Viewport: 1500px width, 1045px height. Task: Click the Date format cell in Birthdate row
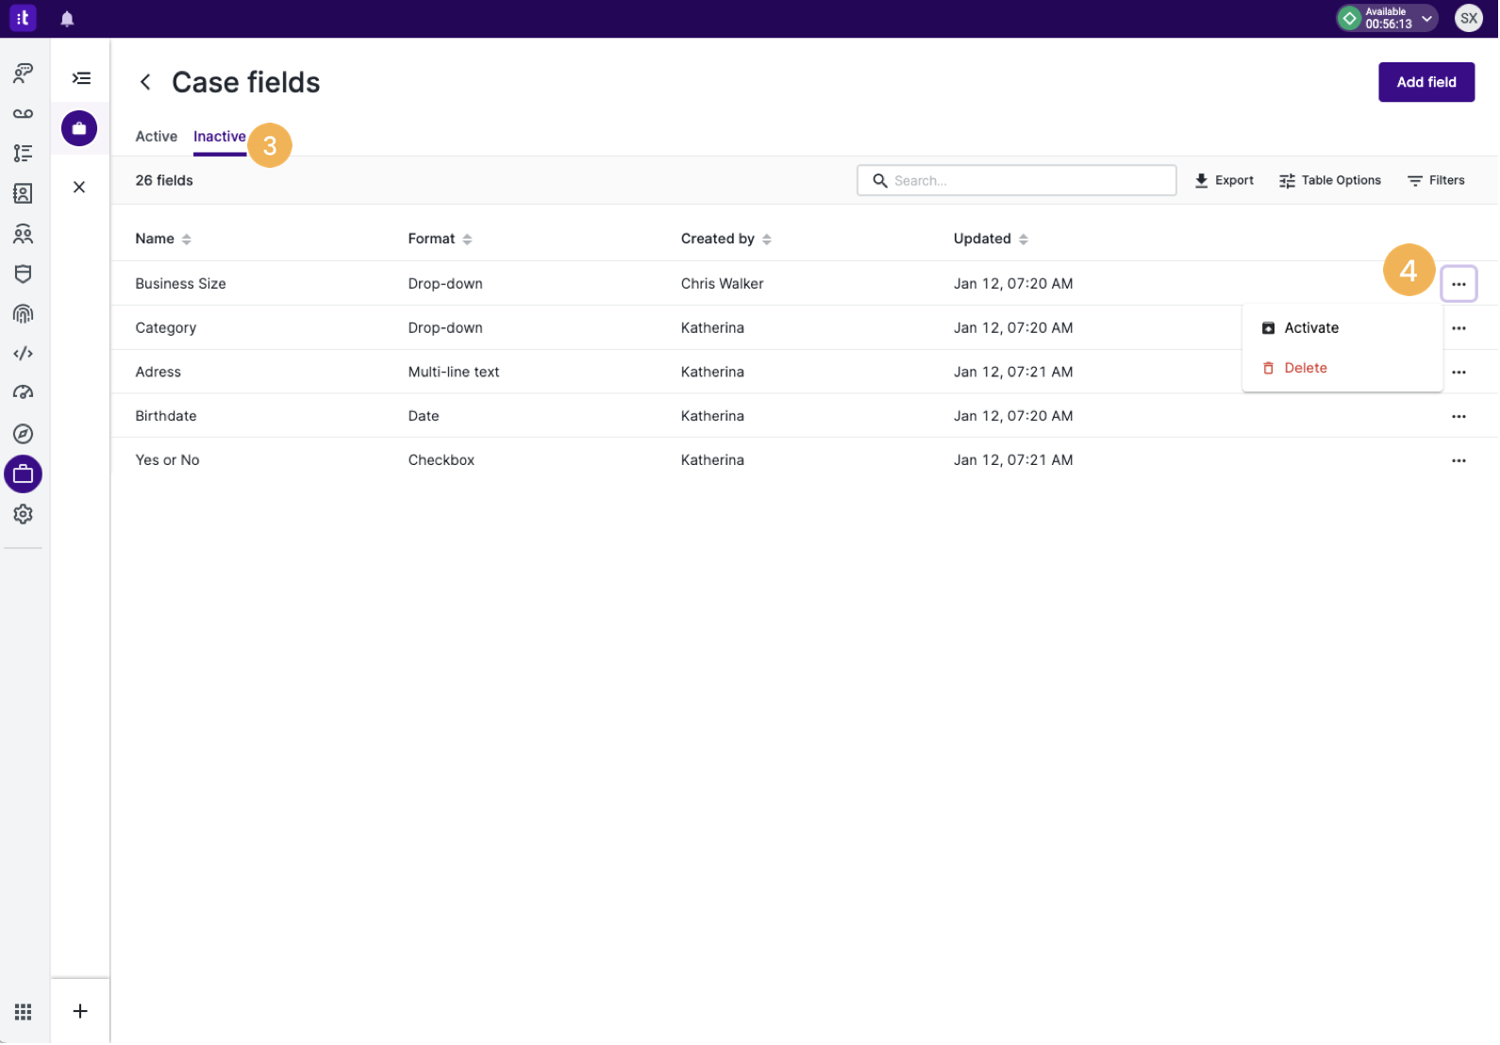coord(424,416)
